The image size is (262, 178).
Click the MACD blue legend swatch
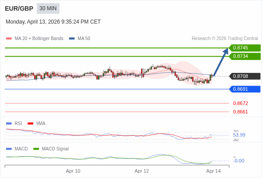click(9, 149)
